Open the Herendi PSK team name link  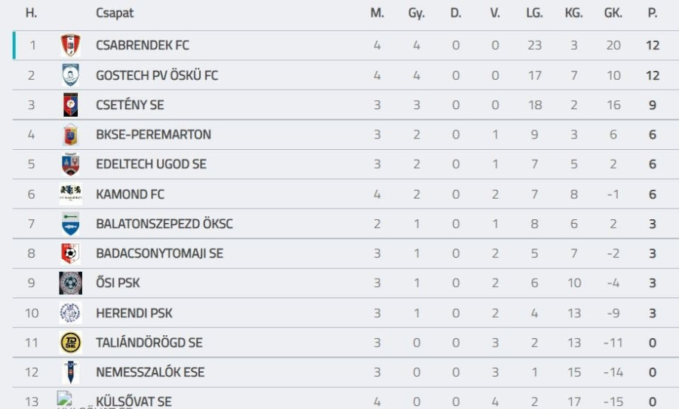click(134, 313)
